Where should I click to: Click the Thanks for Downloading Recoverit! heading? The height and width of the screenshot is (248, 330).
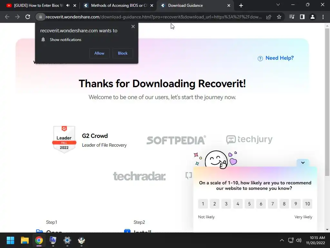point(162,84)
